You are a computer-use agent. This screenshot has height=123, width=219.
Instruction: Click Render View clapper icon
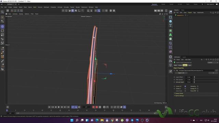pos(155,11)
